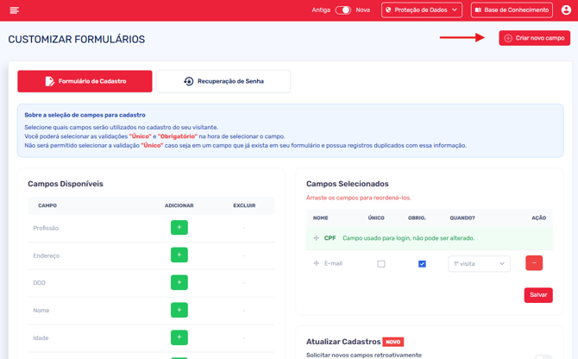
Task: Uncheck the Obrig. checkbox for E-mail
Action: tap(422, 264)
